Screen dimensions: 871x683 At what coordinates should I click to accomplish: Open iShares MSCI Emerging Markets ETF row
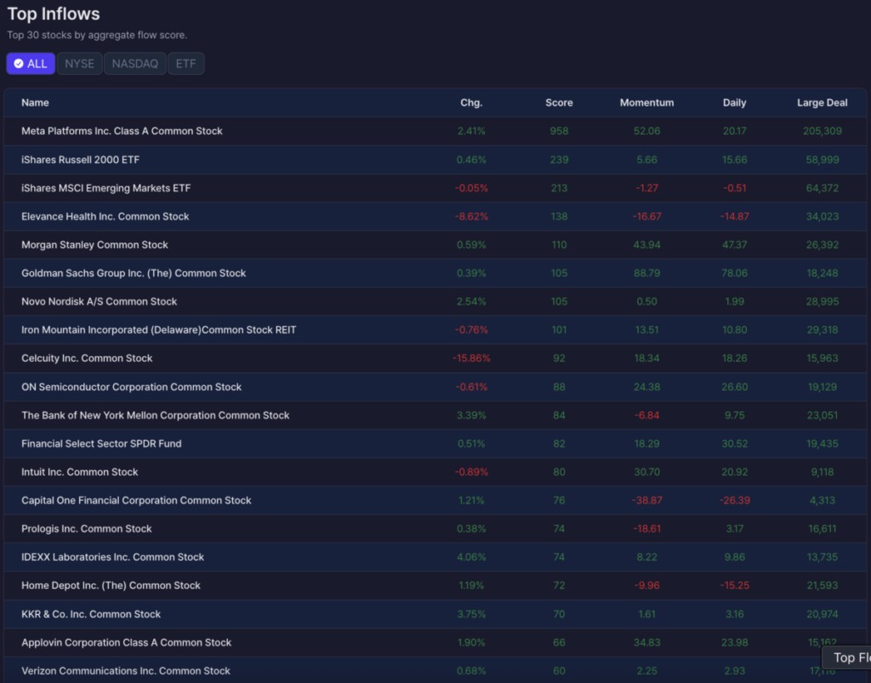pyautogui.click(x=435, y=188)
